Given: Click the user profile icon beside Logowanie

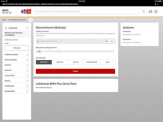Looking at the screenshot, I should click(x=6, y=28).
